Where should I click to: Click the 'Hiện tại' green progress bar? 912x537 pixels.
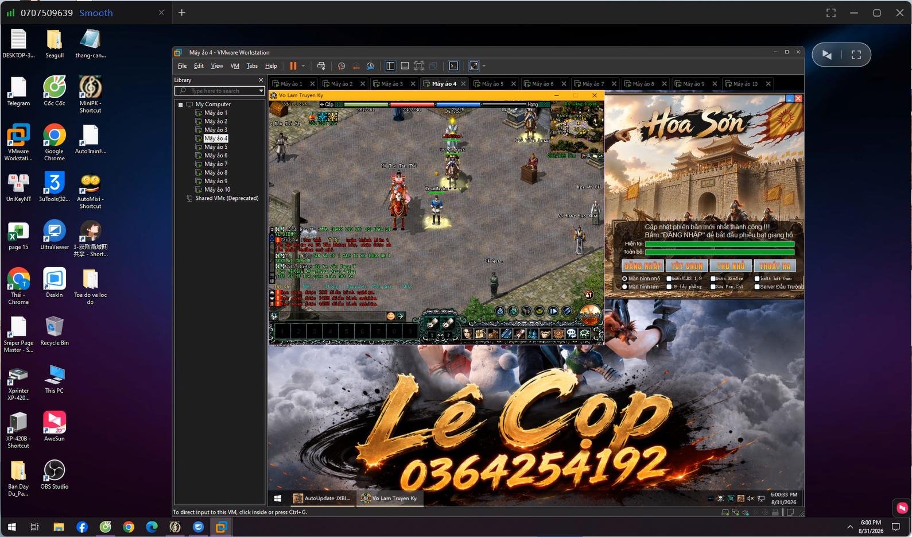click(720, 244)
